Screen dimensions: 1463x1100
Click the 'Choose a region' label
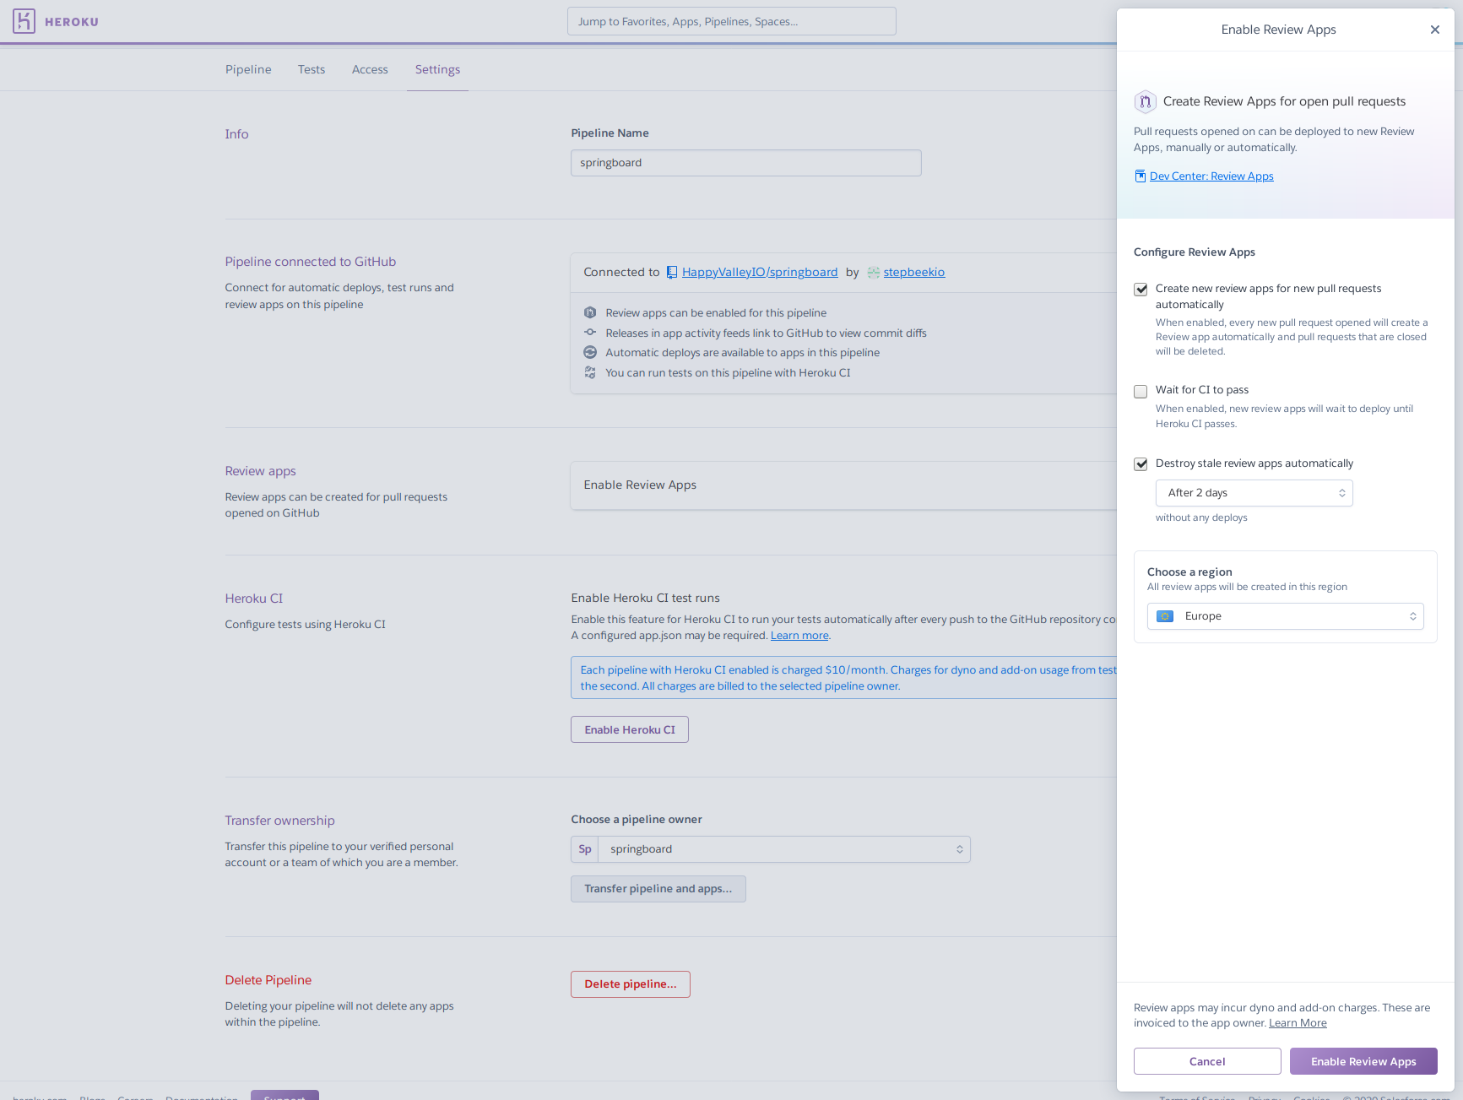(1189, 572)
